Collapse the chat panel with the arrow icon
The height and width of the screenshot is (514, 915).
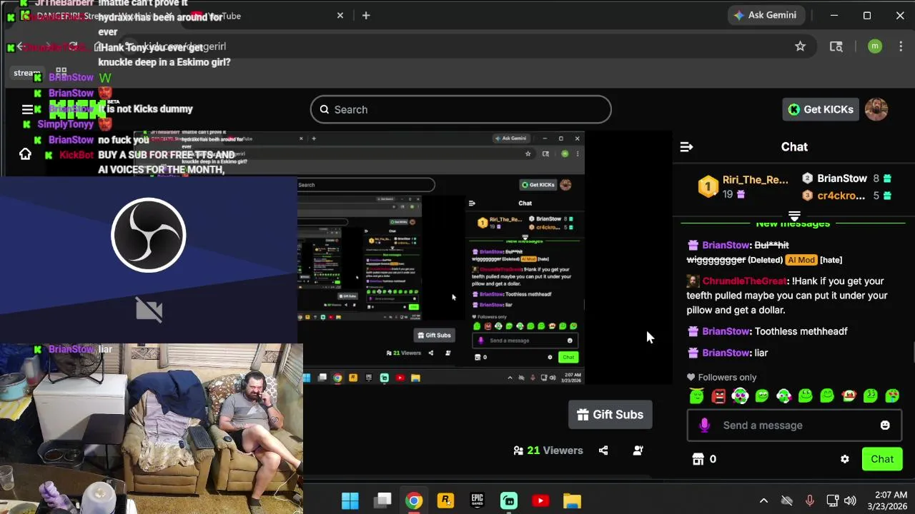click(686, 147)
